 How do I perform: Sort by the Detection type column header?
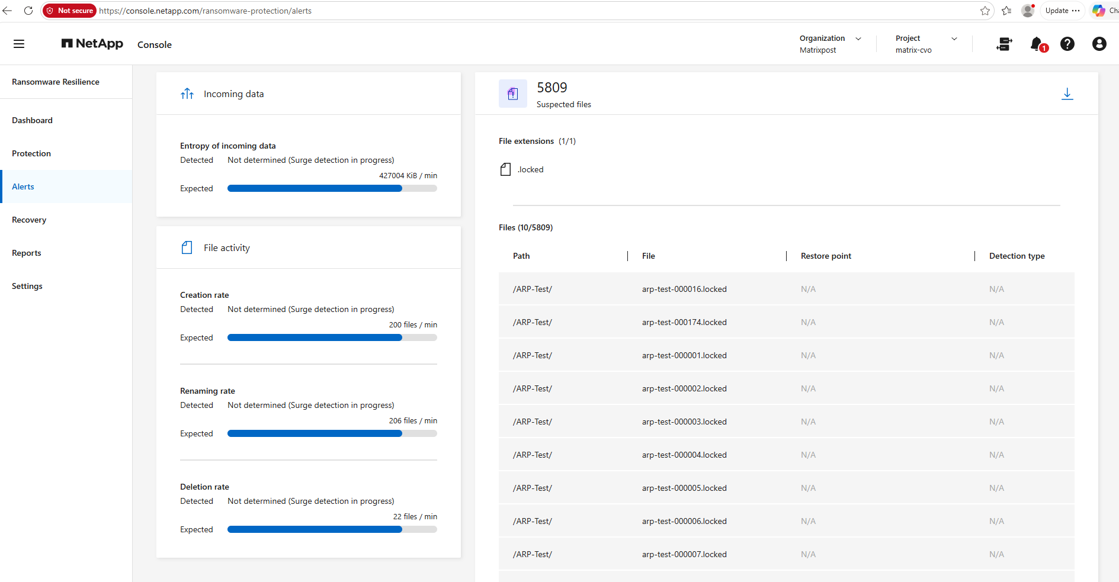point(1017,256)
